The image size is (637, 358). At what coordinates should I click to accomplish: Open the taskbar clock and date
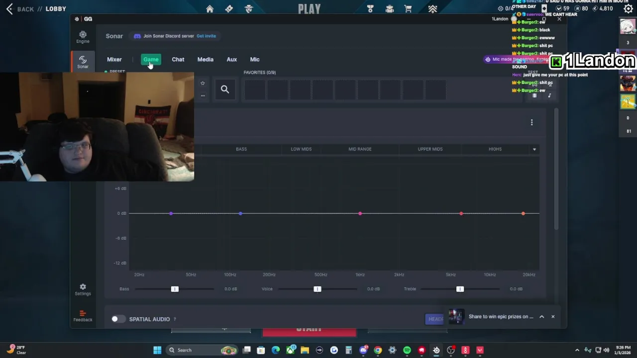click(x=624, y=350)
